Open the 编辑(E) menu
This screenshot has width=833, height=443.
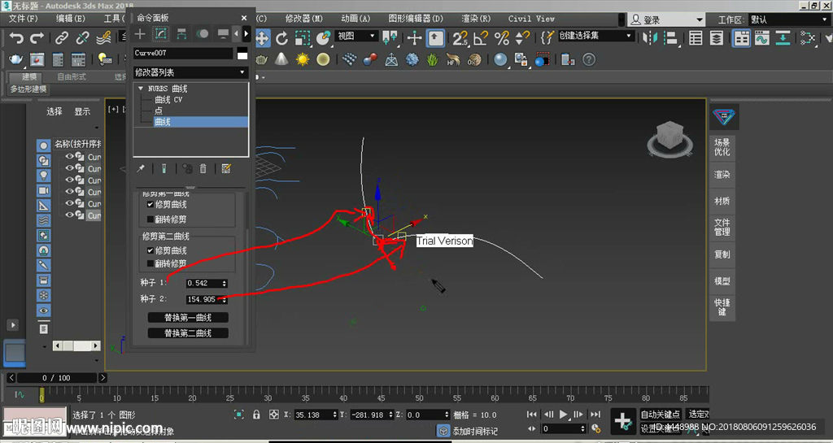(71, 19)
